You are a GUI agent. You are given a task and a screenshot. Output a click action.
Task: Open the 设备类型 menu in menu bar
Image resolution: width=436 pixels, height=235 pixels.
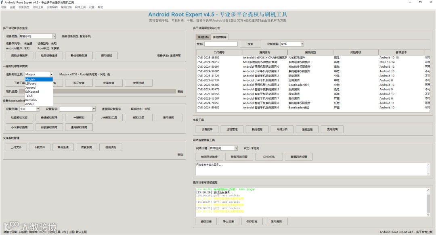(x=24, y=7)
